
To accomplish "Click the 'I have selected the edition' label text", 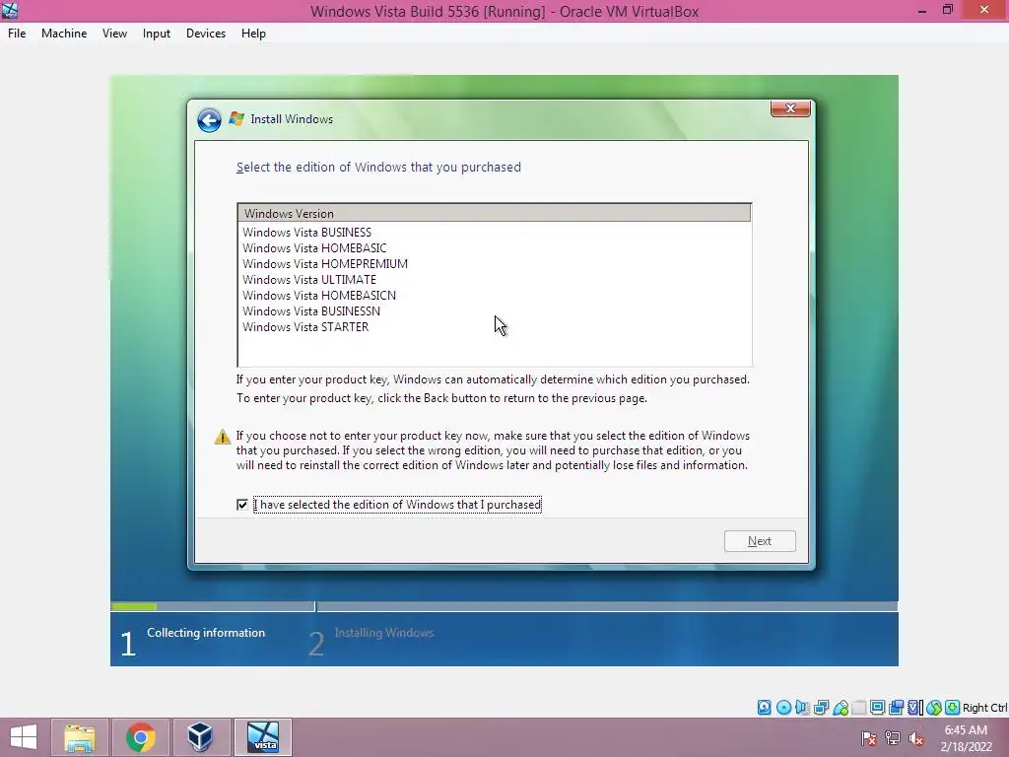I will 397,505.
